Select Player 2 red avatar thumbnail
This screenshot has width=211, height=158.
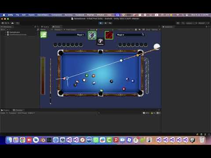pos(109,35)
